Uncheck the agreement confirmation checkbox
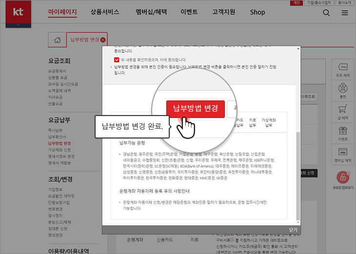The height and width of the screenshot is (254, 356). 117,59
